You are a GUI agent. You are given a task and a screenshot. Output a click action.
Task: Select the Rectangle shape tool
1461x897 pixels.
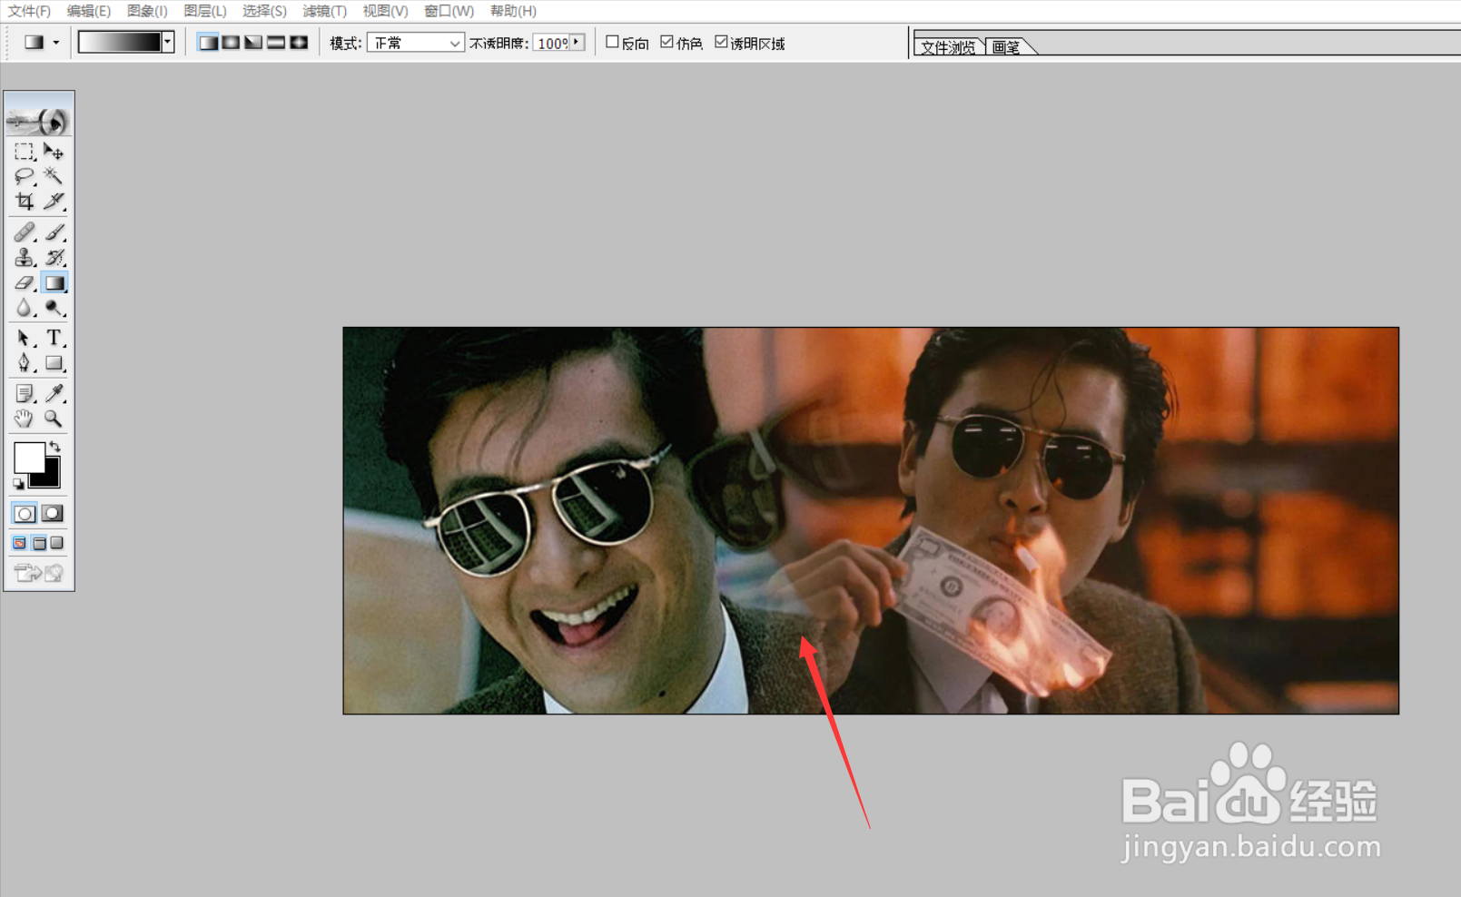(x=54, y=363)
